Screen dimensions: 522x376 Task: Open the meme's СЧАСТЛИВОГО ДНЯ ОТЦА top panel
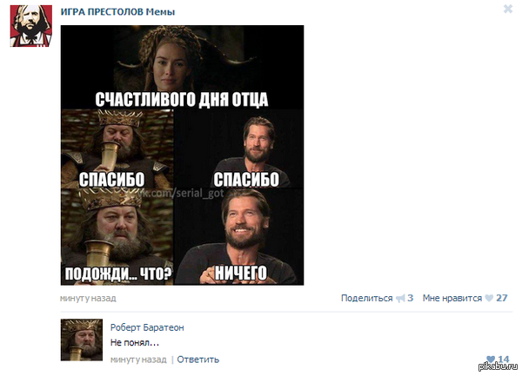(x=182, y=68)
